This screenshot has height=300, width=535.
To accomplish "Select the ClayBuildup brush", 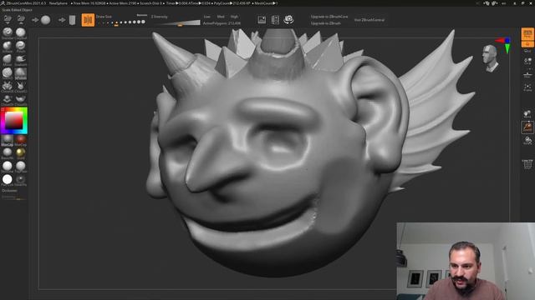I will pos(20,32).
